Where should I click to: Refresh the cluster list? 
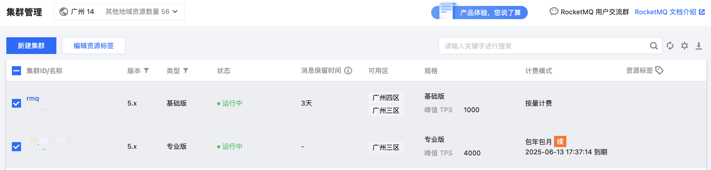tap(670, 46)
